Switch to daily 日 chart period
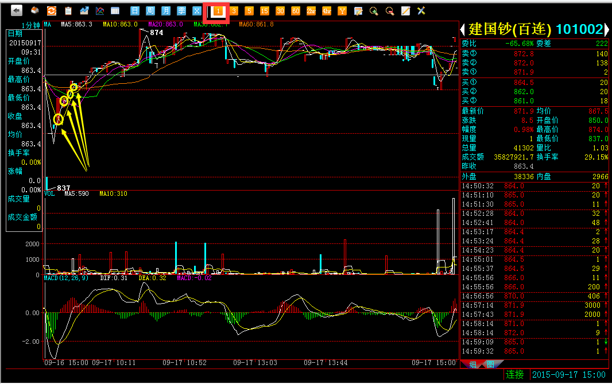The height and width of the screenshot is (384, 612). coord(135,10)
